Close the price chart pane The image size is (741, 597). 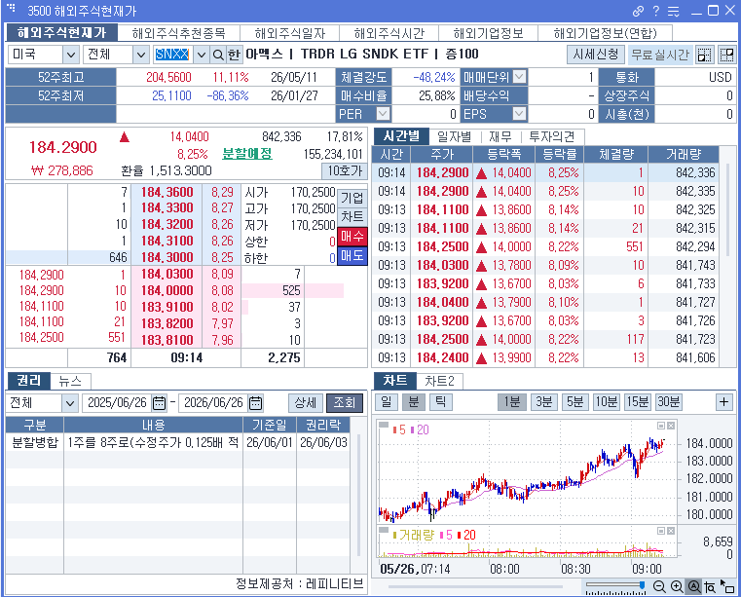(x=671, y=426)
